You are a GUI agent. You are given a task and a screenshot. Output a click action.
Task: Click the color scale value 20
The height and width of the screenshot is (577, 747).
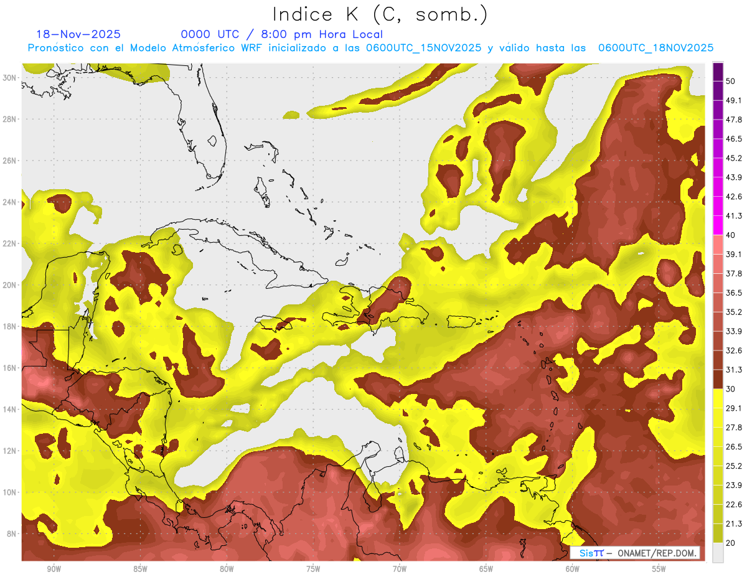click(x=731, y=542)
